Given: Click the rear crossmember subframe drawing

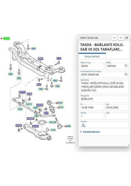Looking at the screenshot, I should point(37,62).
